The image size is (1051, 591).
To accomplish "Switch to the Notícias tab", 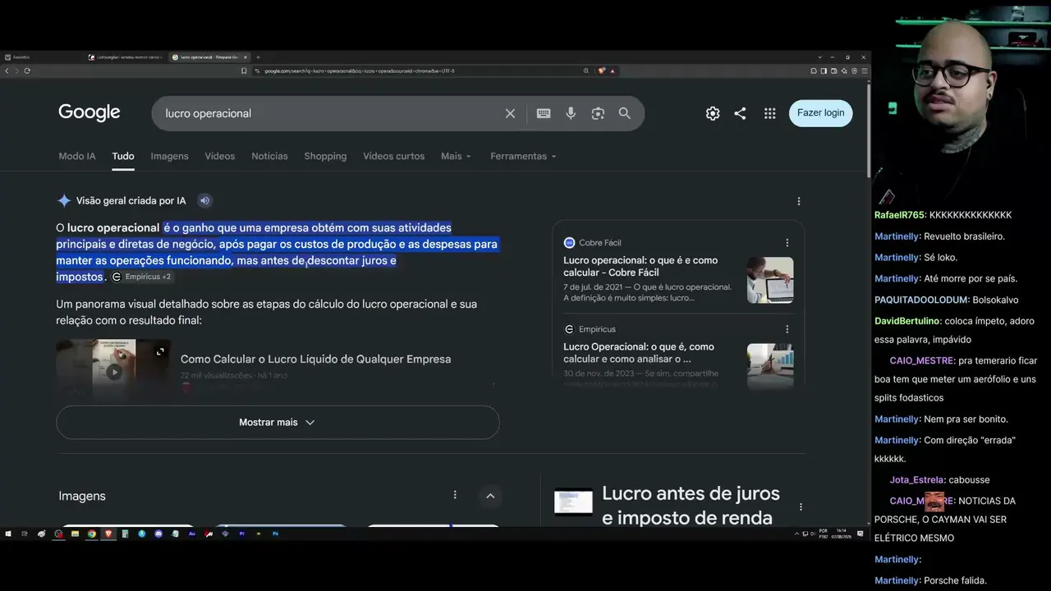I will click(269, 156).
